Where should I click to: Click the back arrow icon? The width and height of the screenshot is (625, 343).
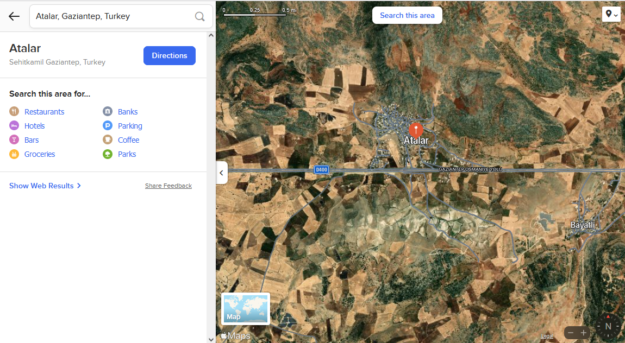pyautogui.click(x=14, y=16)
